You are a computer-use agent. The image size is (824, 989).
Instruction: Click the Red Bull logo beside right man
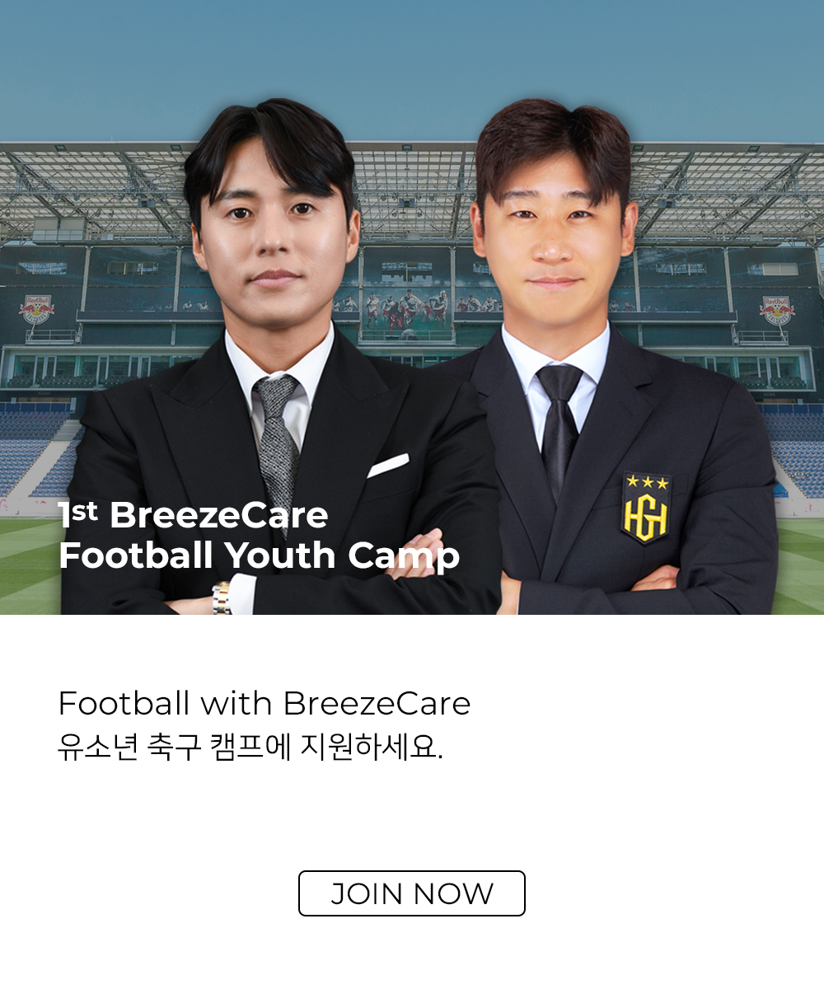(x=777, y=311)
